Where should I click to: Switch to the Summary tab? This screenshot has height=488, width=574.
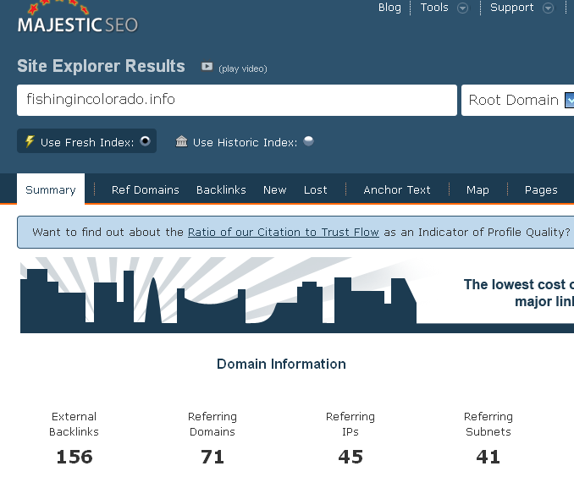click(x=51, y=189)
